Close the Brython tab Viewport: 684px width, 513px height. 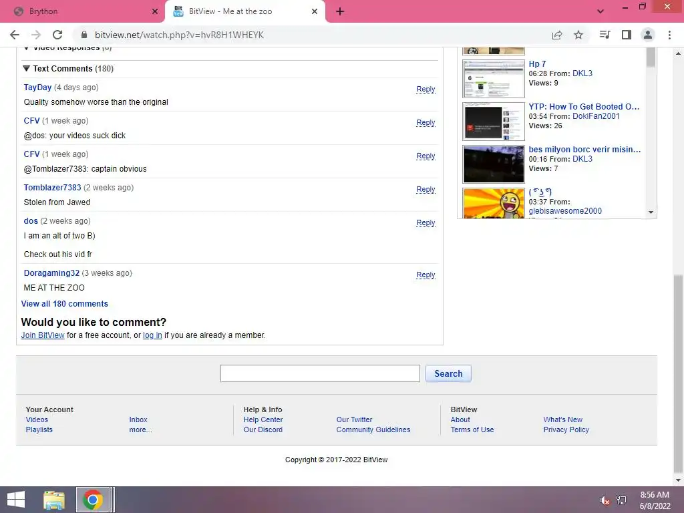[155, 11]
